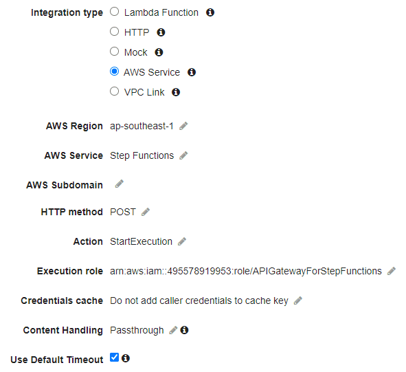Click the APIGatewayForStepFunctions role ARN text
The width and height of the screenshot is (406, 372).
tap(246, 271)
